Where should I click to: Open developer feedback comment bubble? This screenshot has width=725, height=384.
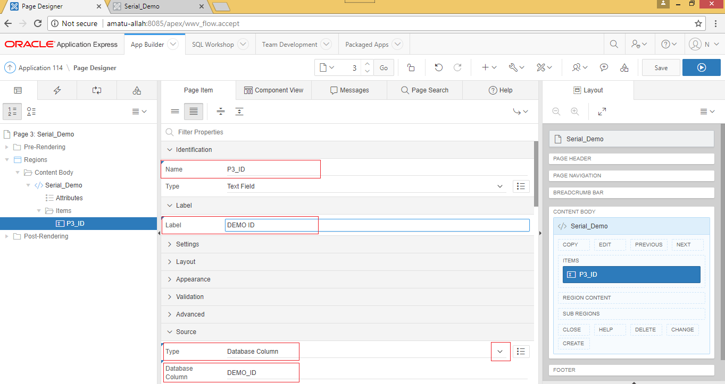[x=603, y=67]
